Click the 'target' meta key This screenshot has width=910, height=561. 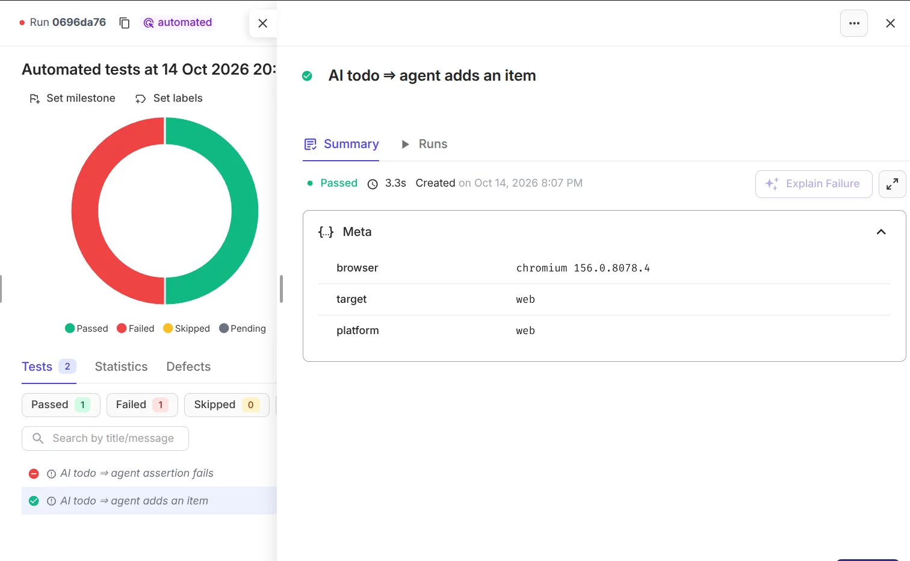[x=351, y=299]
